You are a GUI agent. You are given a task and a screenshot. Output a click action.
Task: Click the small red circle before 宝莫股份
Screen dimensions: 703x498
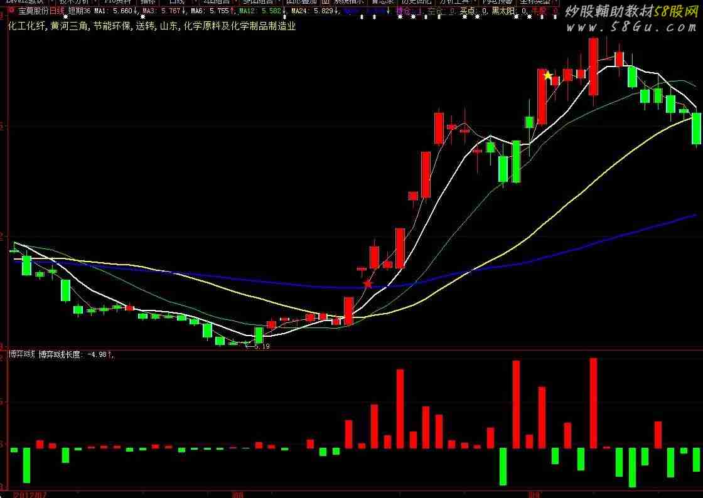12,9
